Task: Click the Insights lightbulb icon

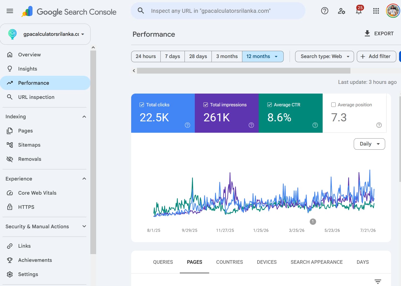Action: 10,69
